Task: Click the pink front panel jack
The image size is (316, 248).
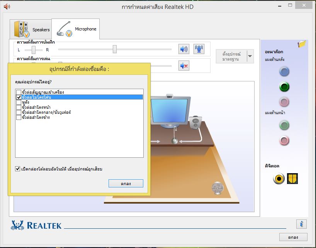Action: (284, 141)
